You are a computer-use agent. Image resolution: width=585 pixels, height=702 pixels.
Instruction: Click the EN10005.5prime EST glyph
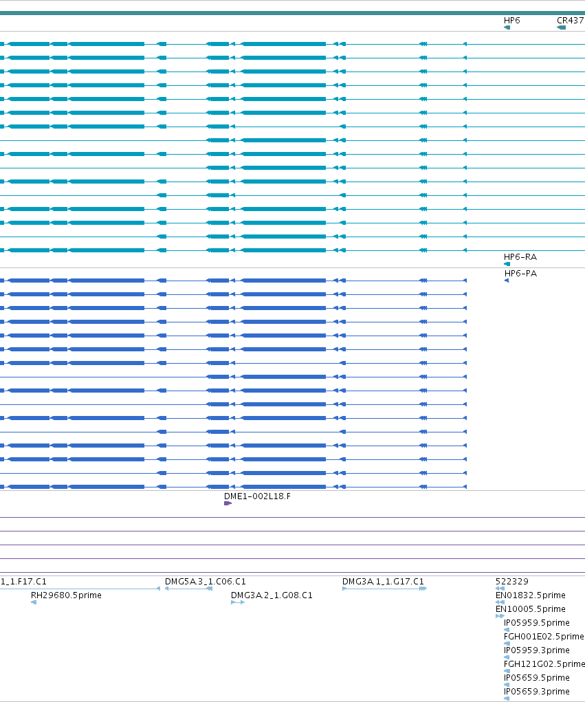coord(500,616)
